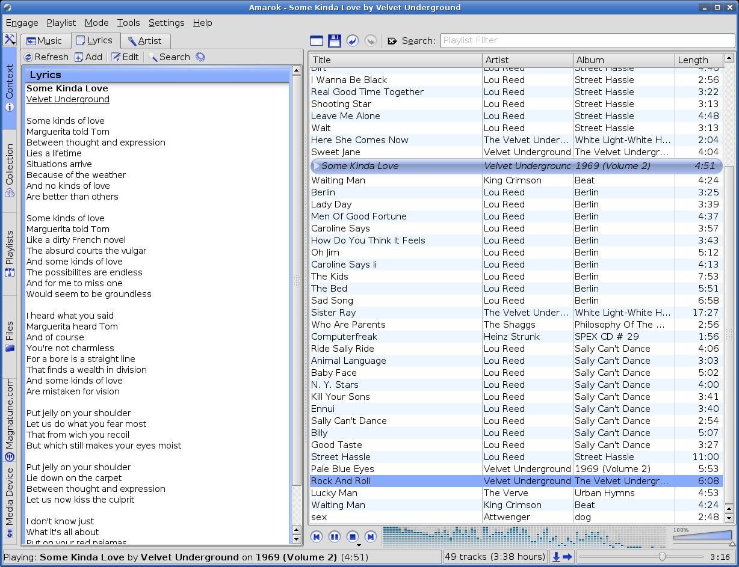Viewport: 739px width, 567px height.
Task: Save the playlist with the floppy disk icon
Action: (335, 41)
